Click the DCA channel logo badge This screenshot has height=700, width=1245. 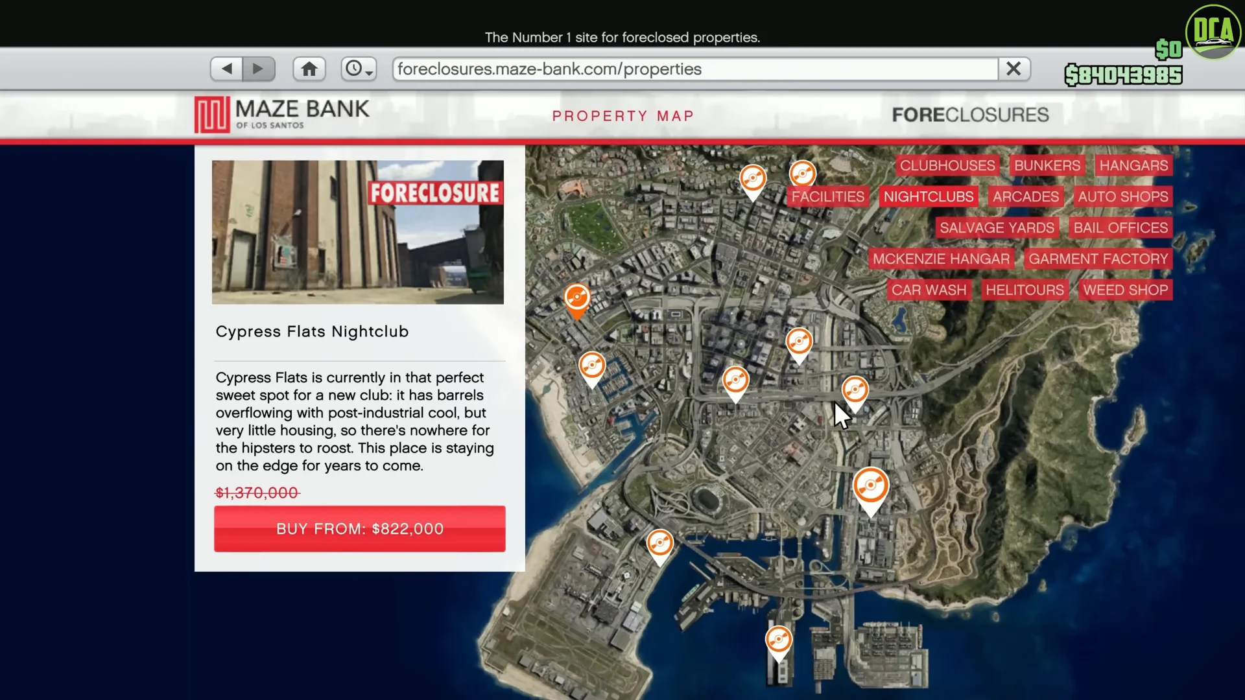[1213, 32]
